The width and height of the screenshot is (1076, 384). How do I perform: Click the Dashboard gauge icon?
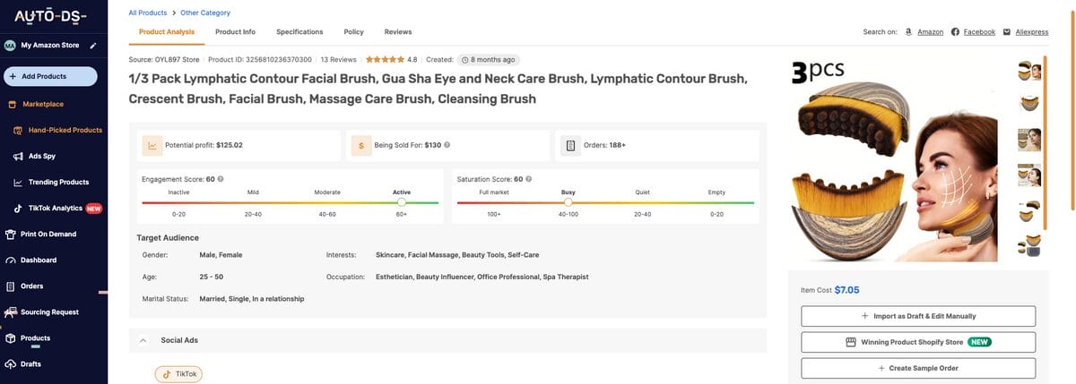coord(11,260)
